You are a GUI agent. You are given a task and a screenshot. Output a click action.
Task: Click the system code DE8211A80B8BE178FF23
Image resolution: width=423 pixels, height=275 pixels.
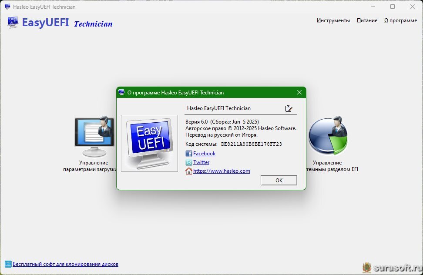click(252, 144)
